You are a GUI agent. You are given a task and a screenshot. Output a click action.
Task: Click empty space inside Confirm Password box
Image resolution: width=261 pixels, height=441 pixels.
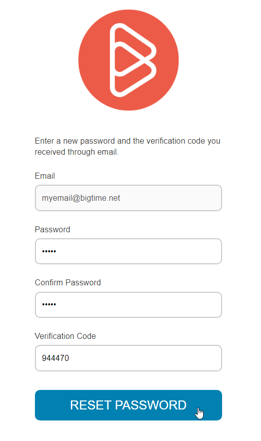tap(140, 305)
